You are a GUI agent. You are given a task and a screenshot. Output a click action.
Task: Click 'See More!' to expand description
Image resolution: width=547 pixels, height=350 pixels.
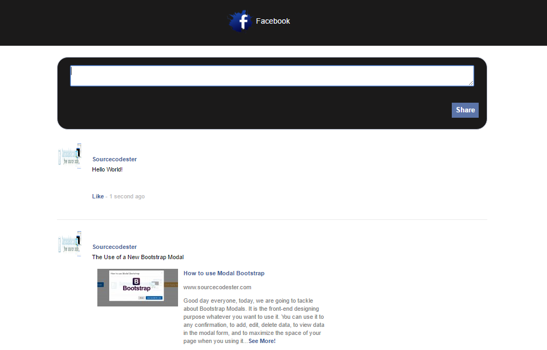tap(262, 341)
